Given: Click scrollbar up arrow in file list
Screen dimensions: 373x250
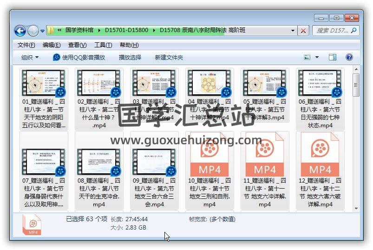Looking at the screenshot, I should (356, 69).
